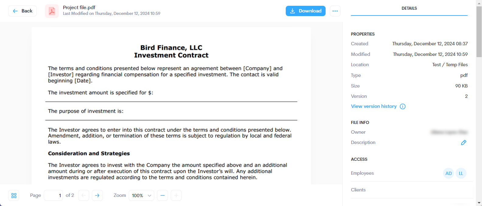Image resolution: width=482 pixels, height=206 pixels.
Task: Click the red PDF file icon
Action: click(52, 11)
